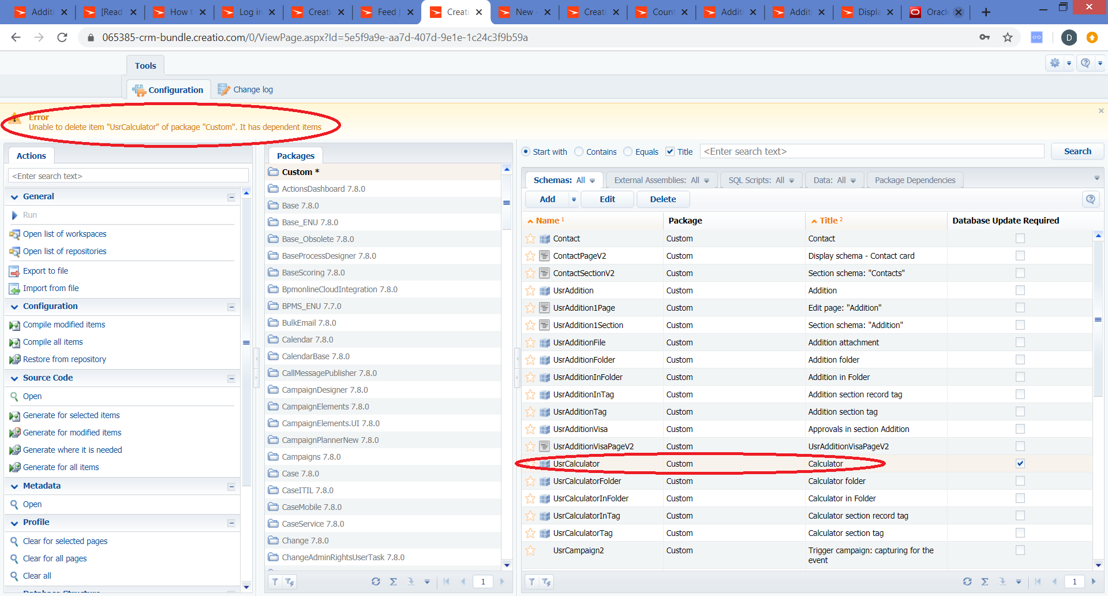The width and height of the screenshot is (1108, 596).
Task: Collapse the General actions group
Action: pyautogui.click(x=231, y=198)
